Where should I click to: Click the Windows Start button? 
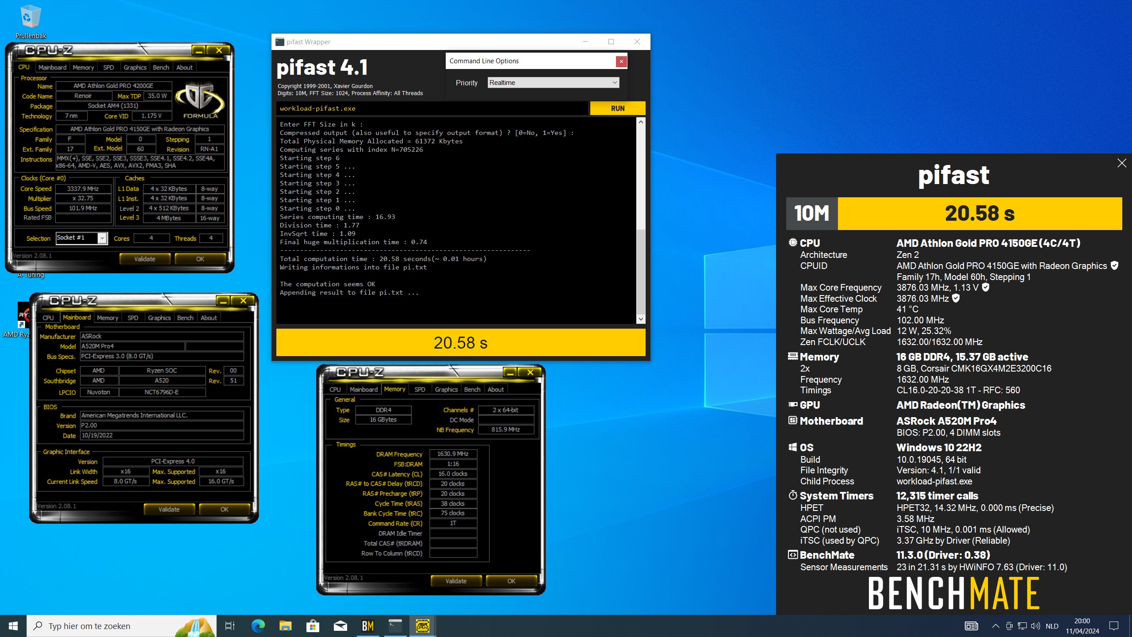13,626
